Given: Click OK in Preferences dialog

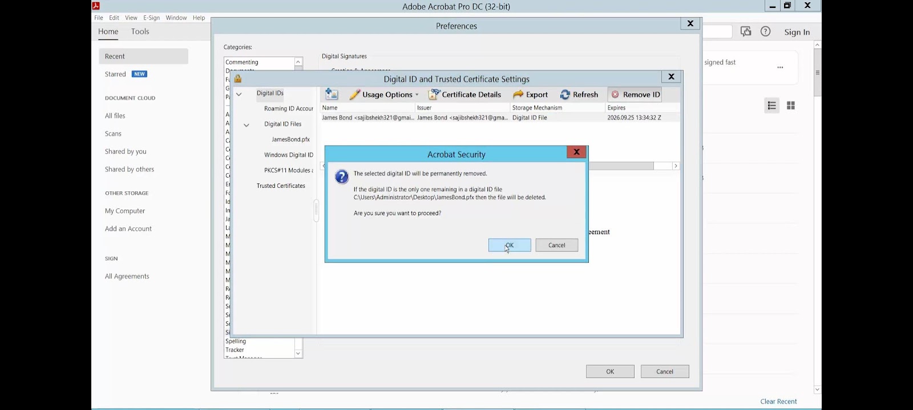Looking at the screenshot, I should coord(610,371).
